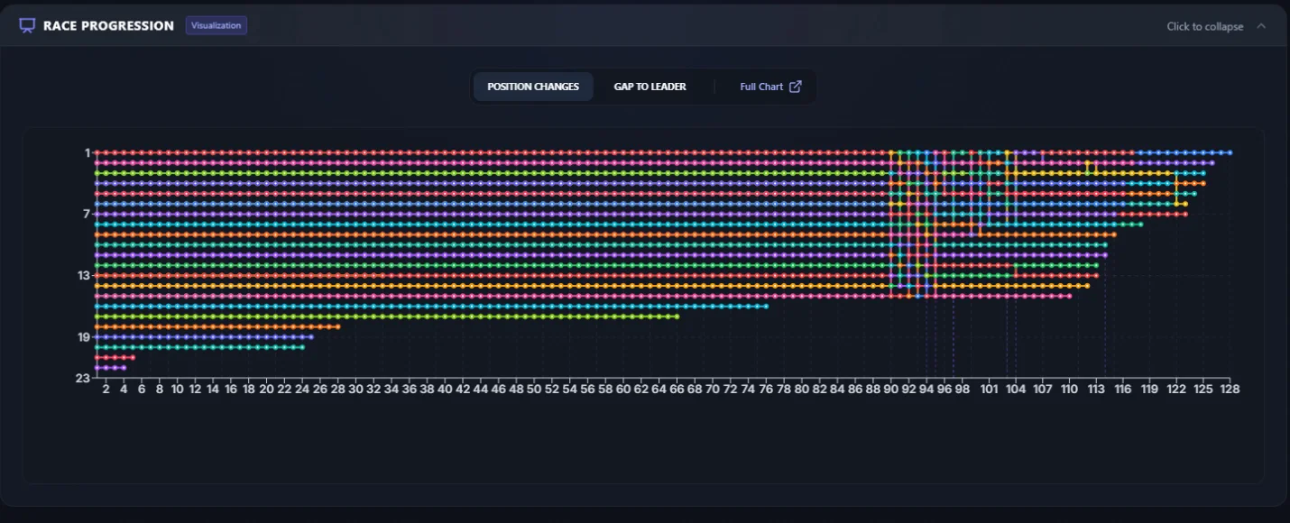Click lap 116 label on x-axis
Viewport: 1290px width, 523px height.
(1122, 390)
